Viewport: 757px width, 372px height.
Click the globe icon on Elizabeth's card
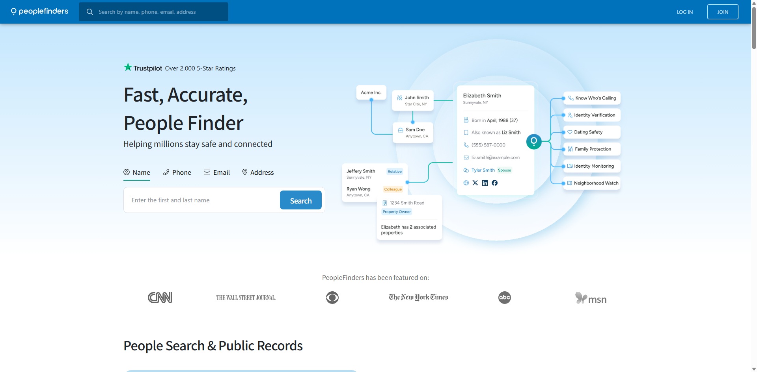(466, 183)
